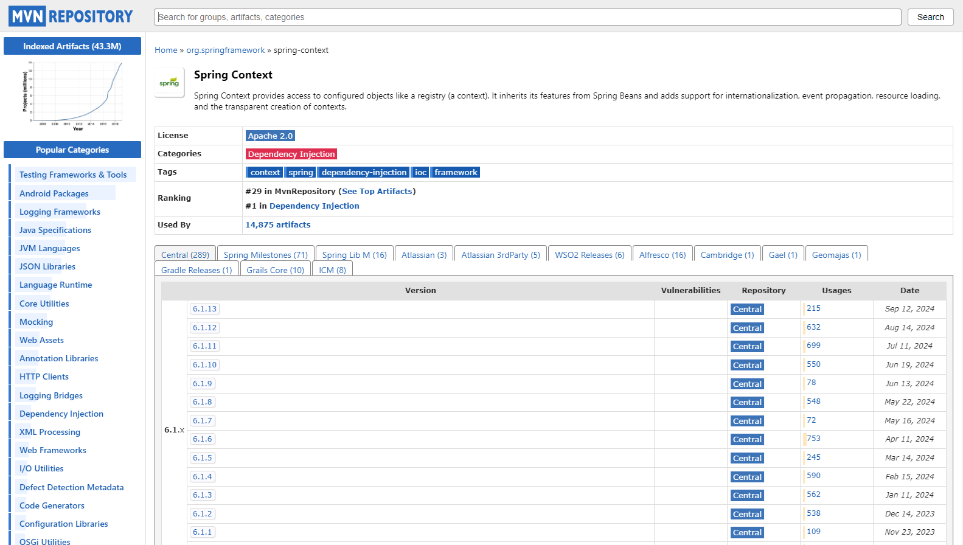Open the 215 usages link for 6.1.13
The width and height of the screenshot is (963, 545).
pyautogui.click(x=813, y=308)
